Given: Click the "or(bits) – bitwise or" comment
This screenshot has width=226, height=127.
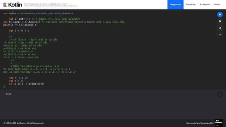Looking at the screenshot, I should (x=18, y=52).
